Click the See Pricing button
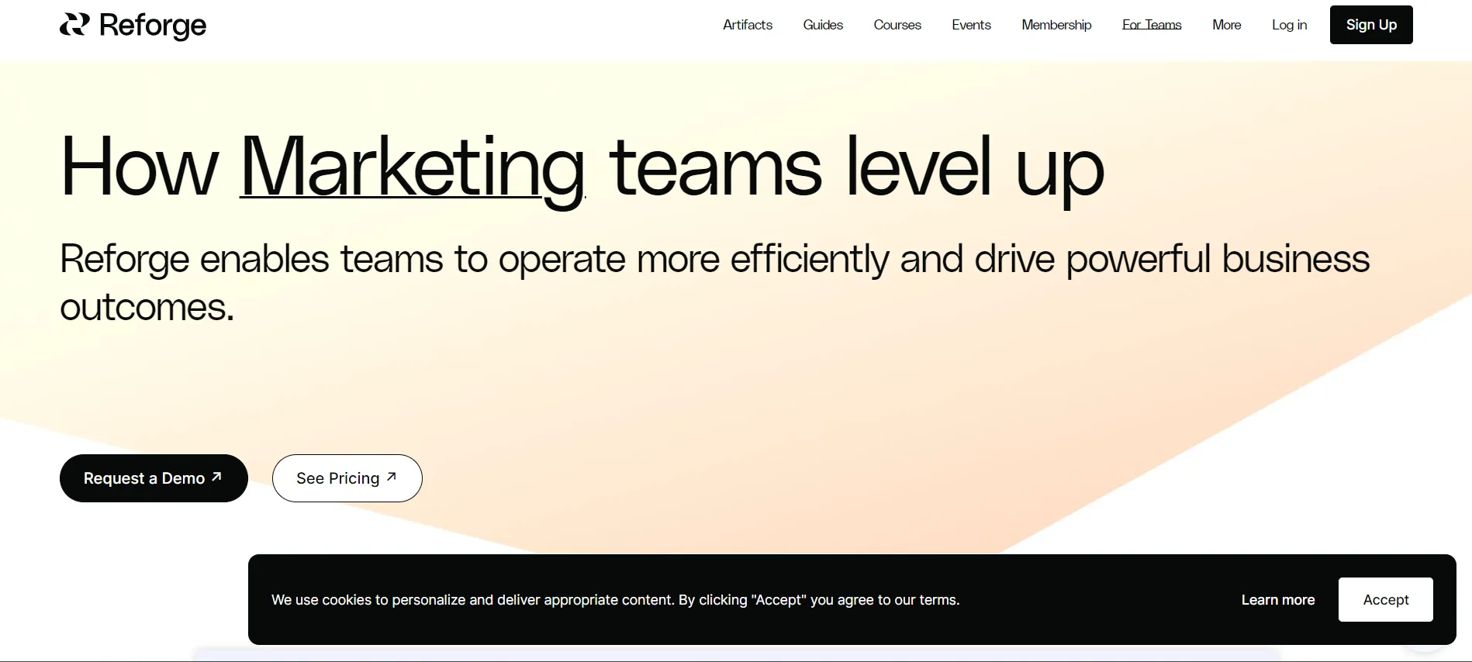Screen dimensions: 1472x662 click(x=347, y=478)
